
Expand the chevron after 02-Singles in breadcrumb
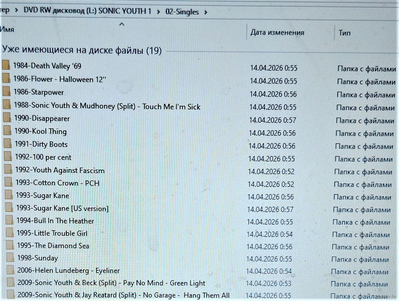pos(205,12)
